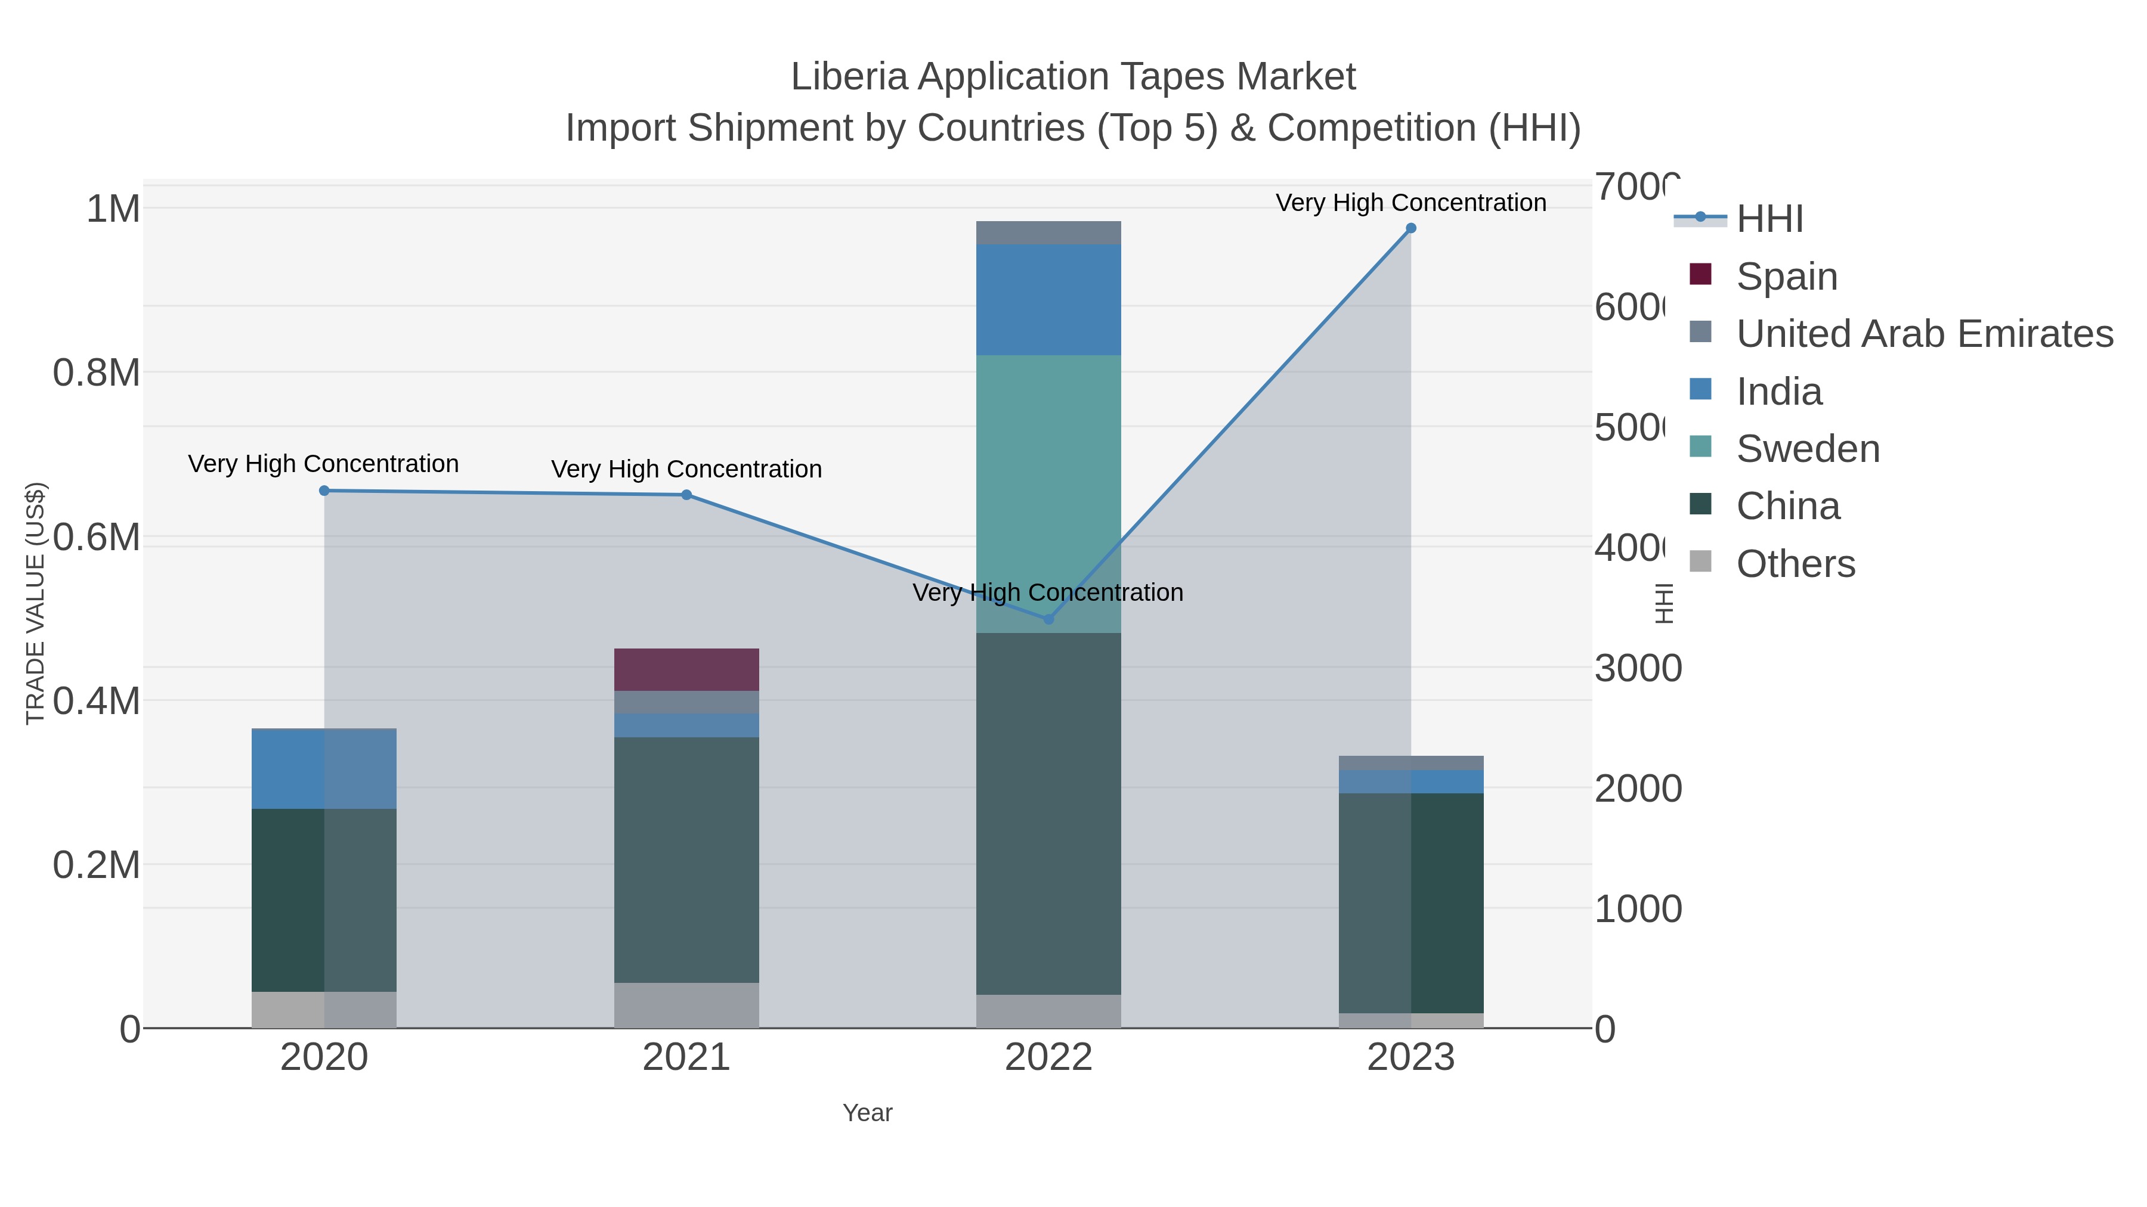The height and width of the screenshot is (1207, 2147).
Task: Click the Sweden teal legend swatch
Action: [x=1700, y=446]
